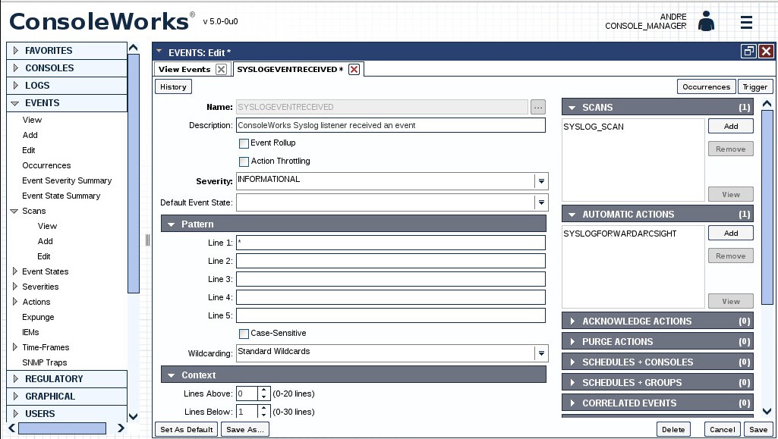Tick the Case-Sensitive checkbox
778x439 pixels.
coord(244,334)
